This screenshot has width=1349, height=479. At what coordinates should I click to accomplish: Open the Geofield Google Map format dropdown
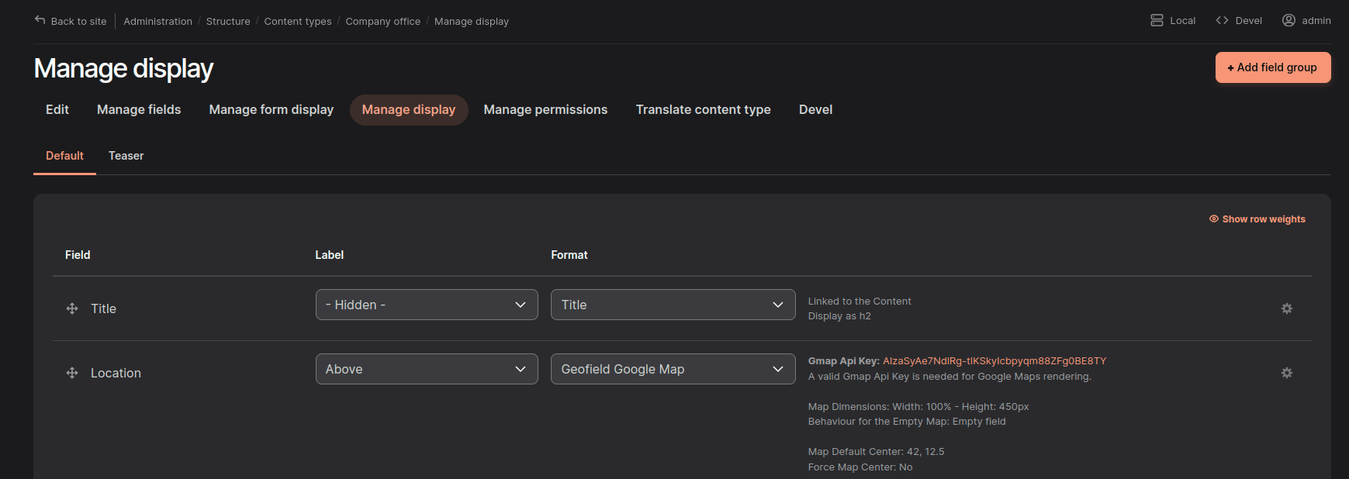click(x=673, y=369)
